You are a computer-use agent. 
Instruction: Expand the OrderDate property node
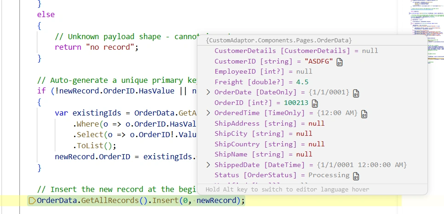[x=208, y=93]
